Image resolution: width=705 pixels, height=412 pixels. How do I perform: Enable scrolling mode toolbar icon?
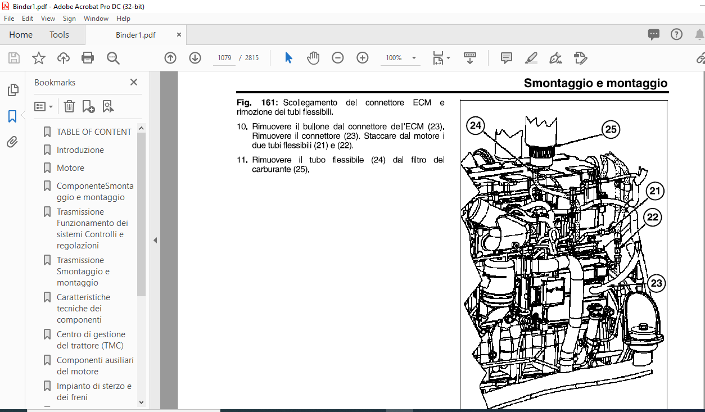pos(470,58)
